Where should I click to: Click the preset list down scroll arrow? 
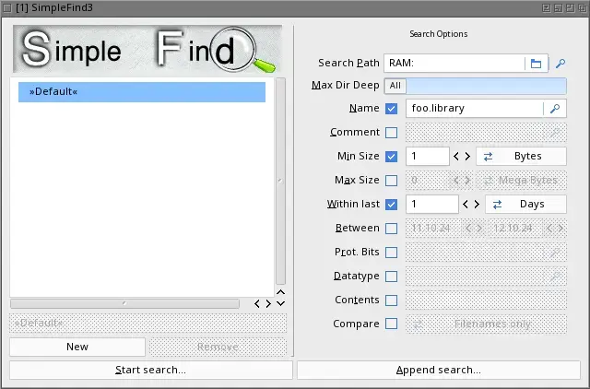coord(280,303)
